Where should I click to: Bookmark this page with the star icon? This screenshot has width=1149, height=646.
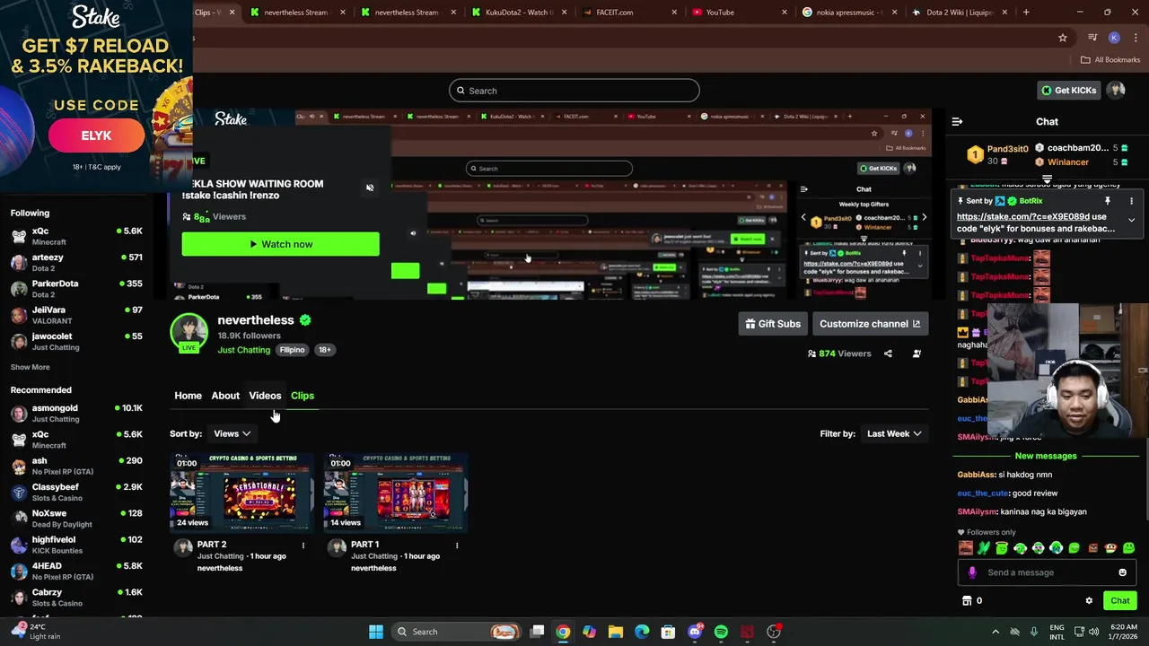(1063, 38)
